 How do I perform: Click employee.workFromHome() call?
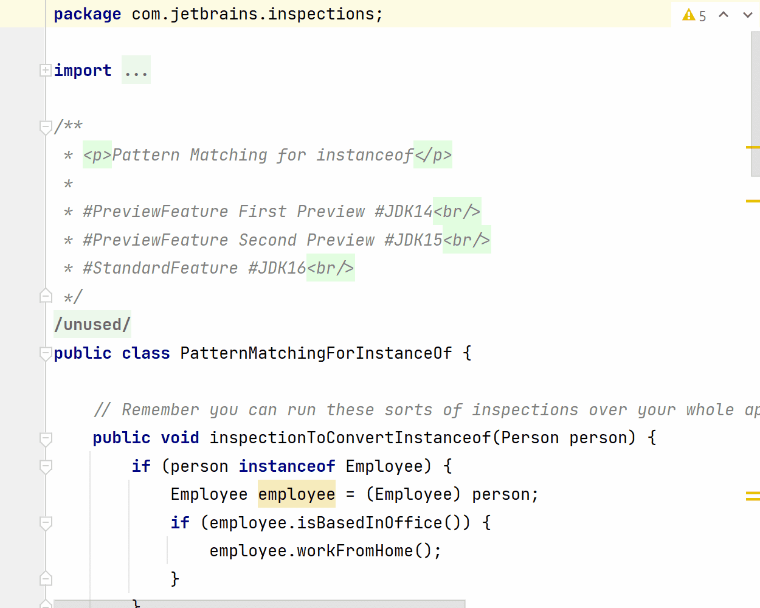coord(321,551)
